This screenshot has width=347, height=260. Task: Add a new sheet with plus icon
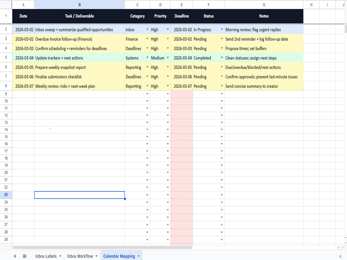click(x=15, y=256)
